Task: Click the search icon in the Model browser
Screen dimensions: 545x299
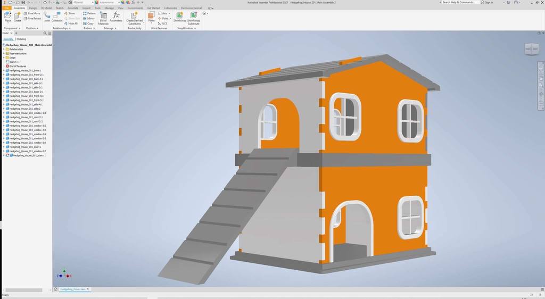Action: click(45, 34)
